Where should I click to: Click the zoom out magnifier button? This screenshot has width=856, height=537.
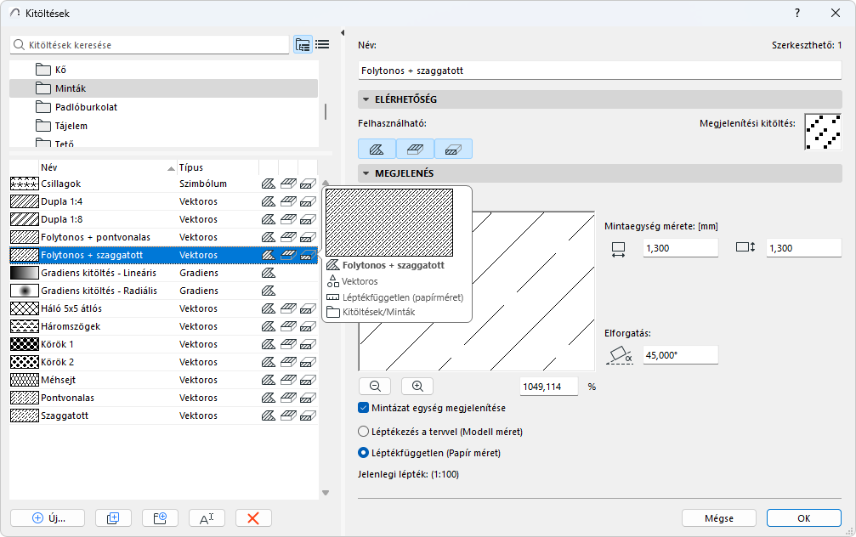pos(375,386)
